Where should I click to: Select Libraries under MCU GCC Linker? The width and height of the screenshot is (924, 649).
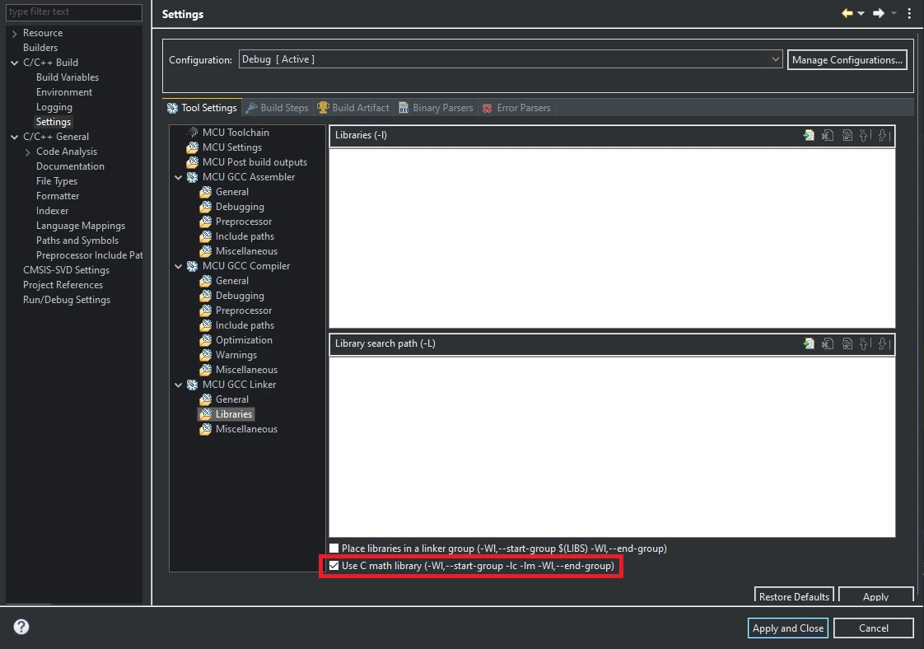[233, 414]
